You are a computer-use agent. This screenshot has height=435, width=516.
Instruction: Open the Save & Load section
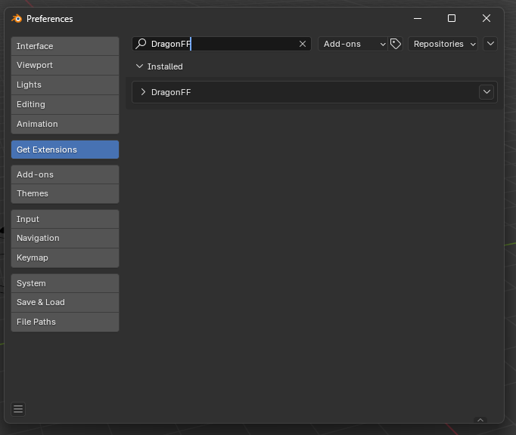(65, 302)
